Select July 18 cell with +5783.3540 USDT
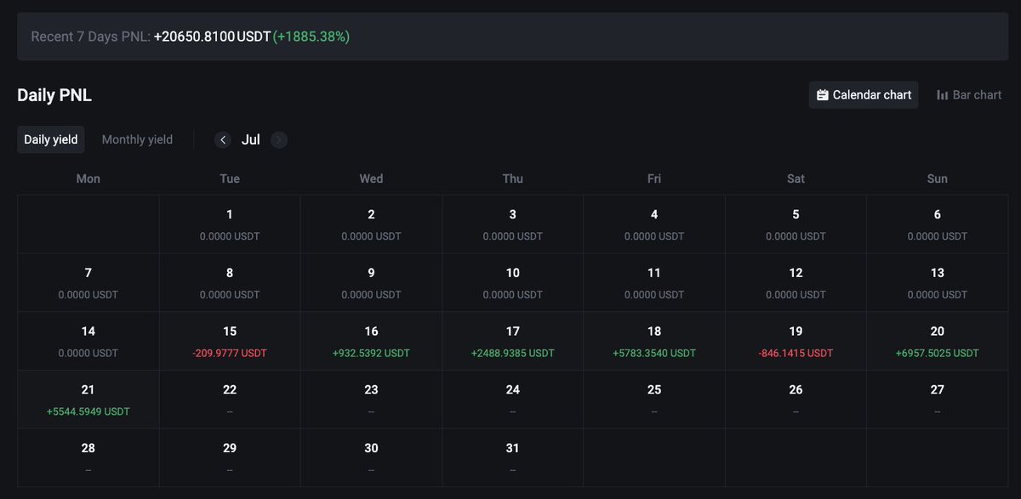The image size is (1021, 499). coord(654,341)
